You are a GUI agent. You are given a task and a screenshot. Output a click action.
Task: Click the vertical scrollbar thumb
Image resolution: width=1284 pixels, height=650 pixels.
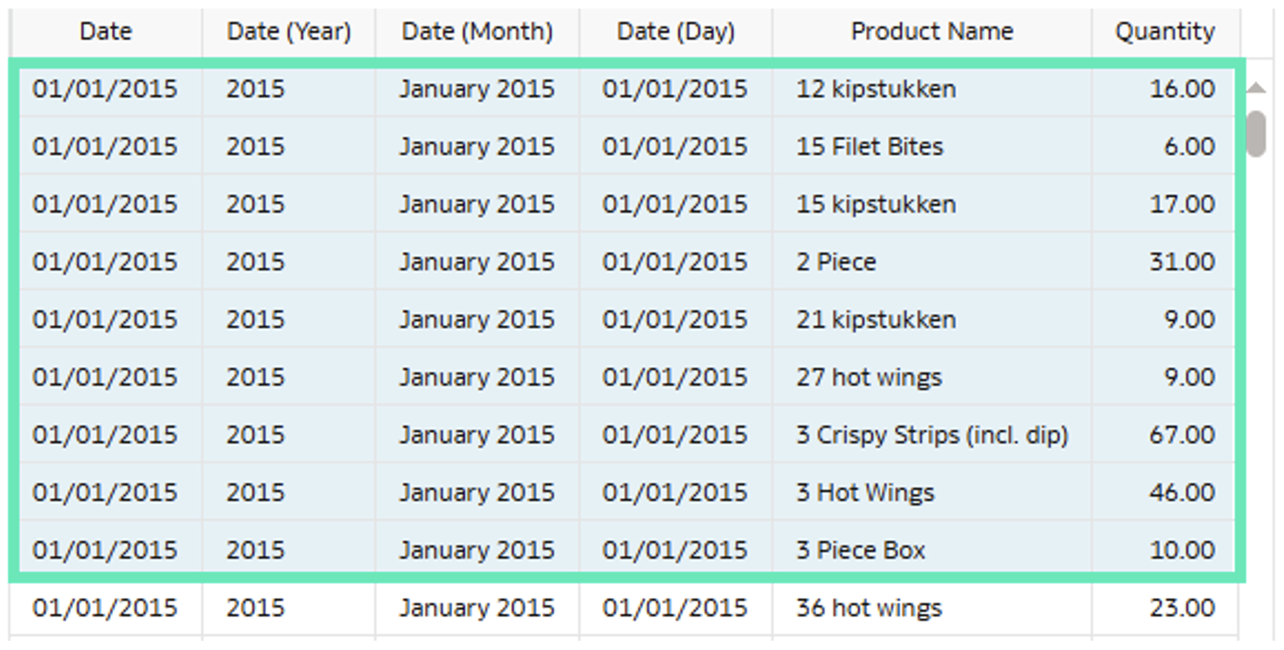click(x=1256, y=133)
